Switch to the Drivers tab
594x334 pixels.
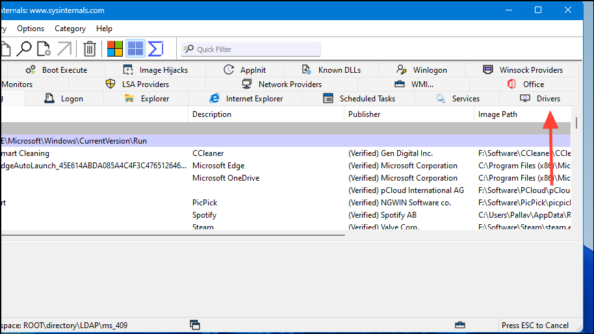click(x=539, y=99)
